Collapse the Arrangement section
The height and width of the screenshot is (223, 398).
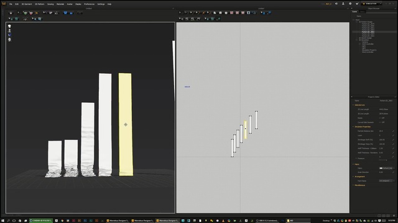(353, 177)
